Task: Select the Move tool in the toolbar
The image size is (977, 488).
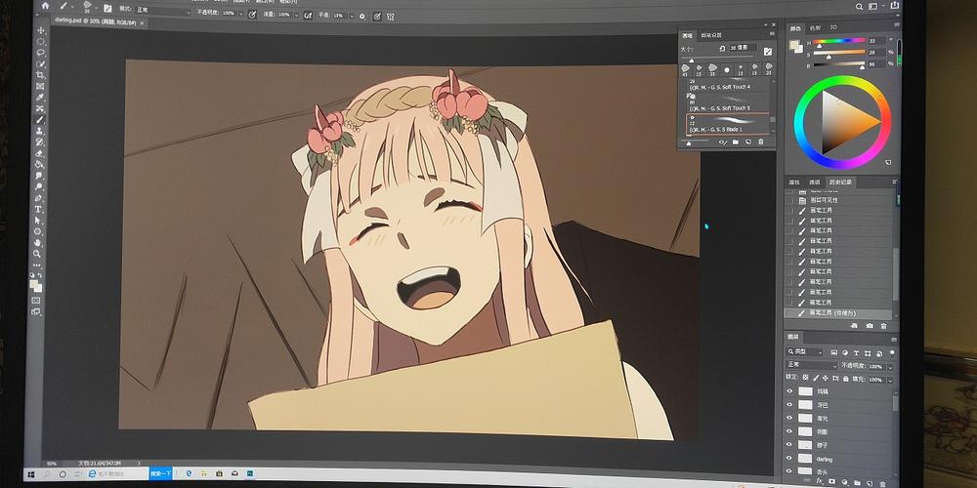Action: [41, 30]
